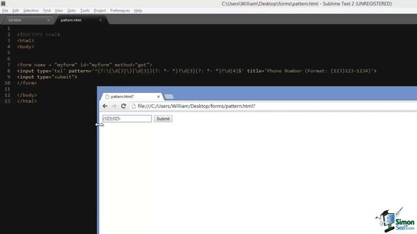Reload the browser page
417x234 pixels.
point(123,106)
